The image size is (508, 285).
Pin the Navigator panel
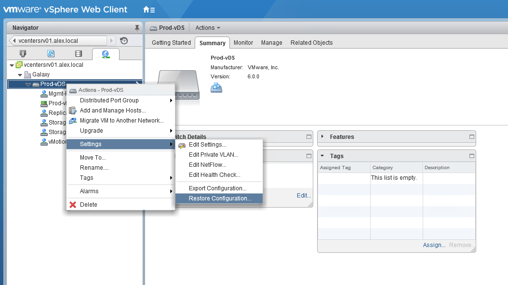[137, 28]
